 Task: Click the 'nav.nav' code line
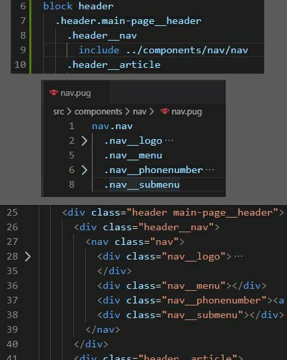point(112,126)
